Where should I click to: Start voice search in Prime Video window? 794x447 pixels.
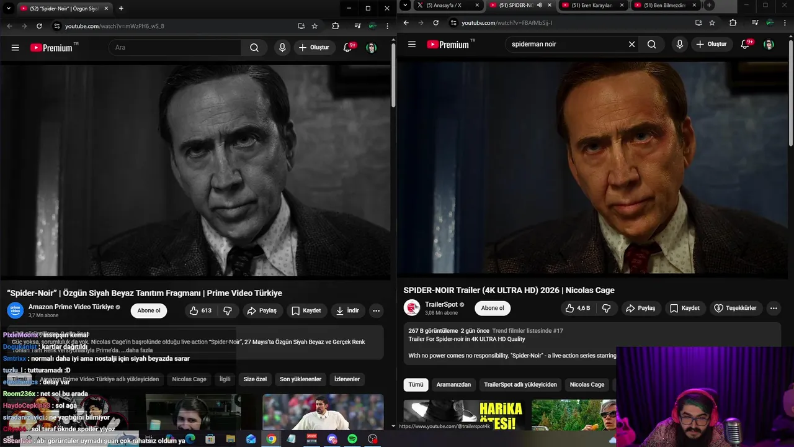pyautogui.click(x=282, y=47)
